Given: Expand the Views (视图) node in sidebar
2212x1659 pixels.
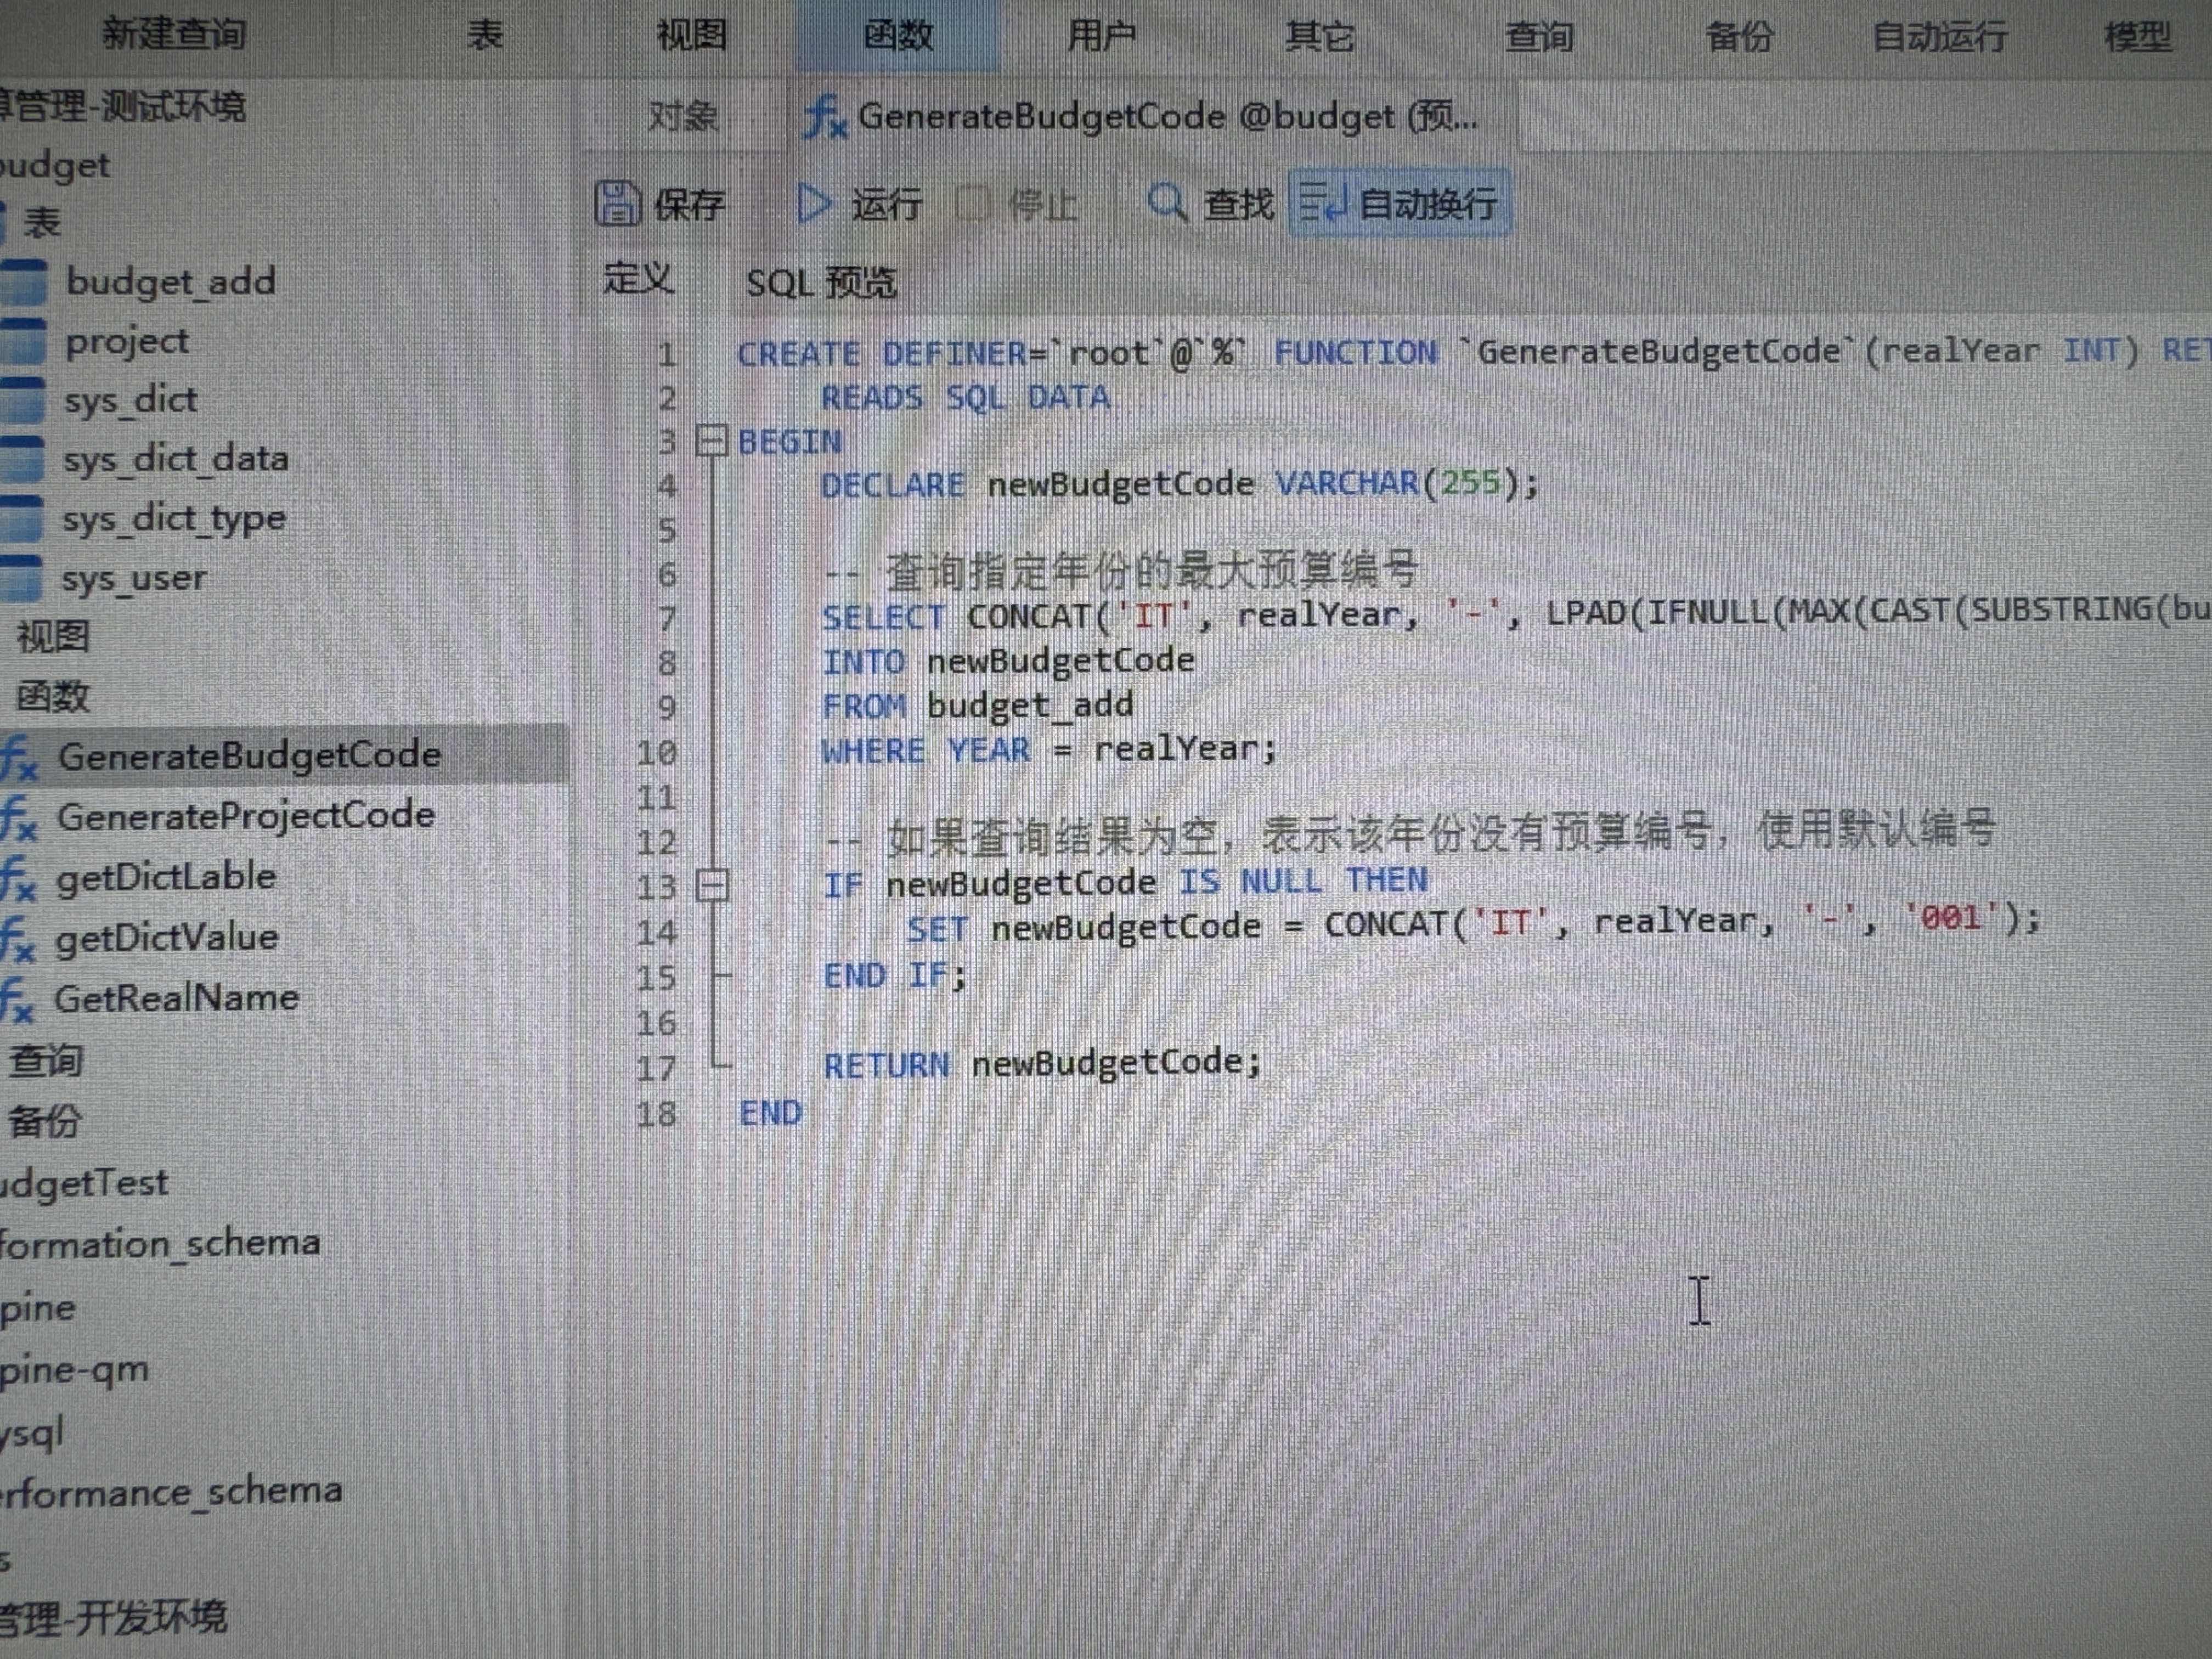Looking at the screenshot, I should point(53,636).
